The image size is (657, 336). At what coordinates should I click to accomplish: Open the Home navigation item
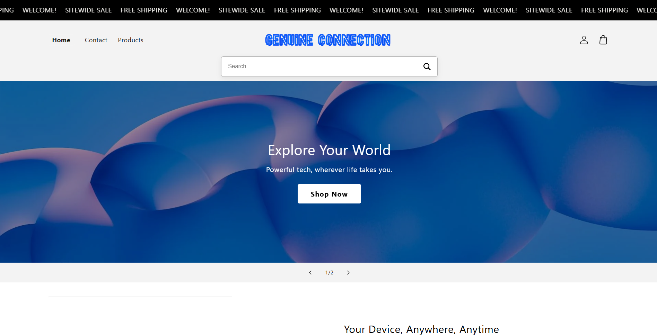pos(61,40)
